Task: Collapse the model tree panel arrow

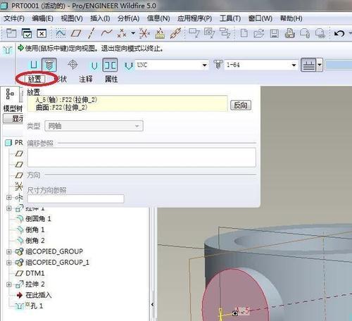Action: click(x=153, y=305)
